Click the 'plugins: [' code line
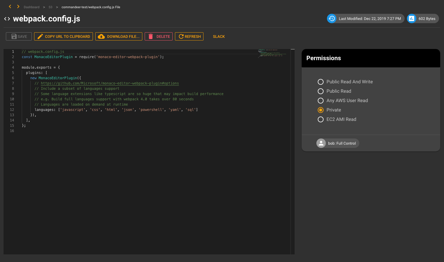The height and width of the screenshot is (262, 444). pyautogui.click(x=37, y=73)
